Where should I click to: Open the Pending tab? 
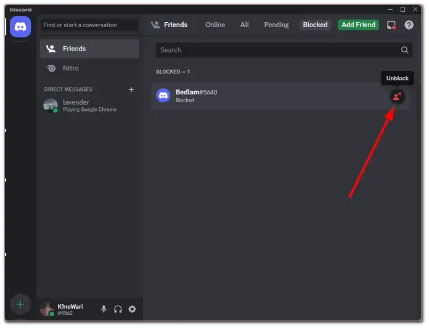coord(276,25)
